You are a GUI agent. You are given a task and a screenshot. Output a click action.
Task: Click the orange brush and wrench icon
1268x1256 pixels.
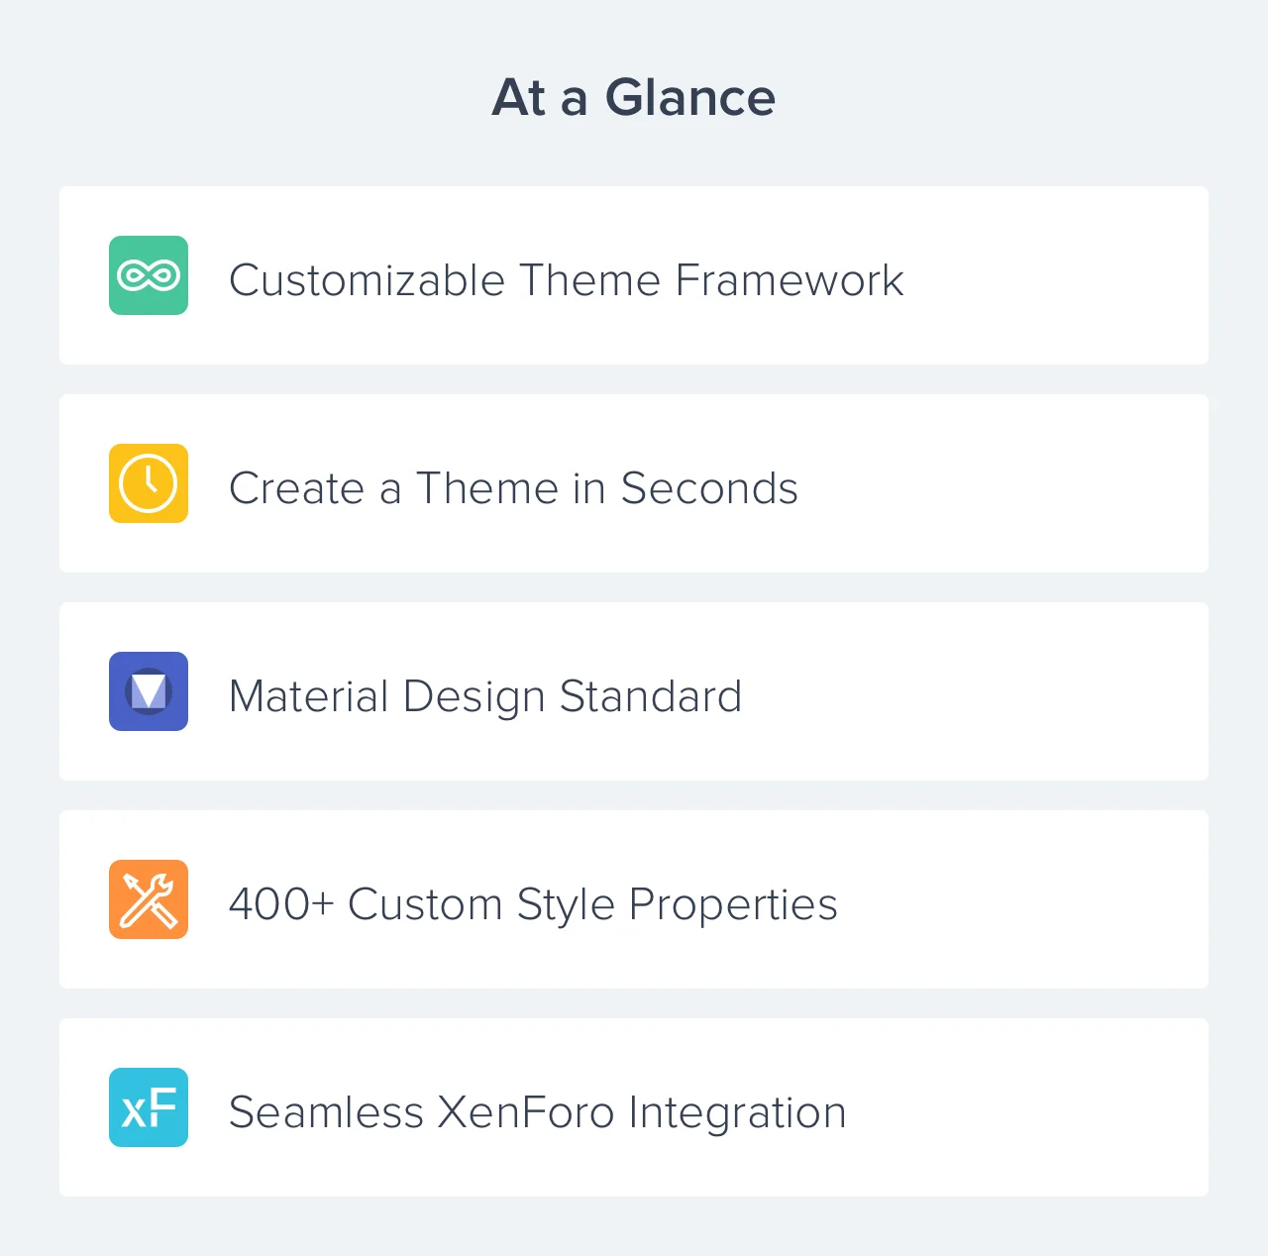click(x=149, y=899)
